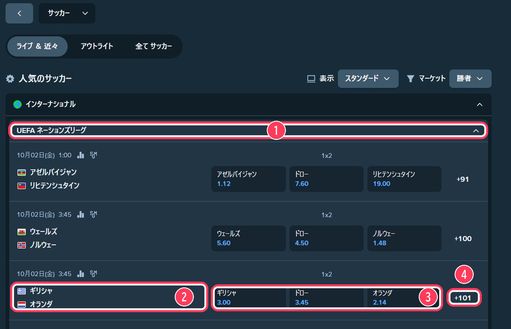Open statistics icon for ウェールズ vs ノルウェー match
Image resolution: width=511 pixels, height=329 pixels.
click(81, 214)
